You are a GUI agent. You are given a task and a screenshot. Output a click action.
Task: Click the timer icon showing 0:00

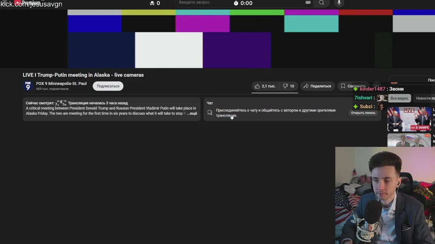[x=236, y=3]
